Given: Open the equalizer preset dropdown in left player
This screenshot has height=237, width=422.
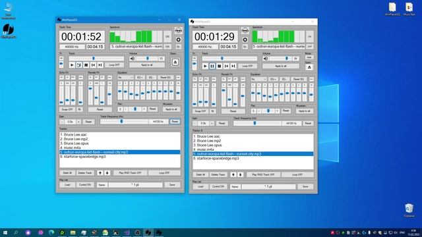Looking at the screenshot, I should 126,78.
